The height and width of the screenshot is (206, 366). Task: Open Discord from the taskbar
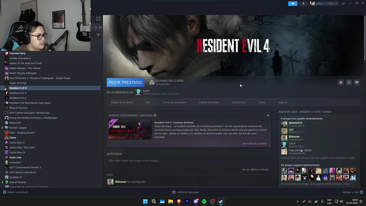[x=196, y=201]
